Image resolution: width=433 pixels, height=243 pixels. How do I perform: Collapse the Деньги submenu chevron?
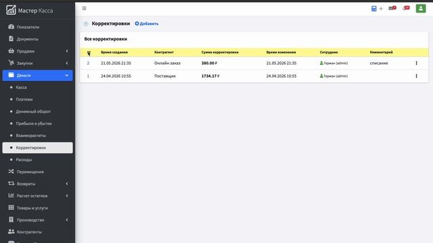67,75
